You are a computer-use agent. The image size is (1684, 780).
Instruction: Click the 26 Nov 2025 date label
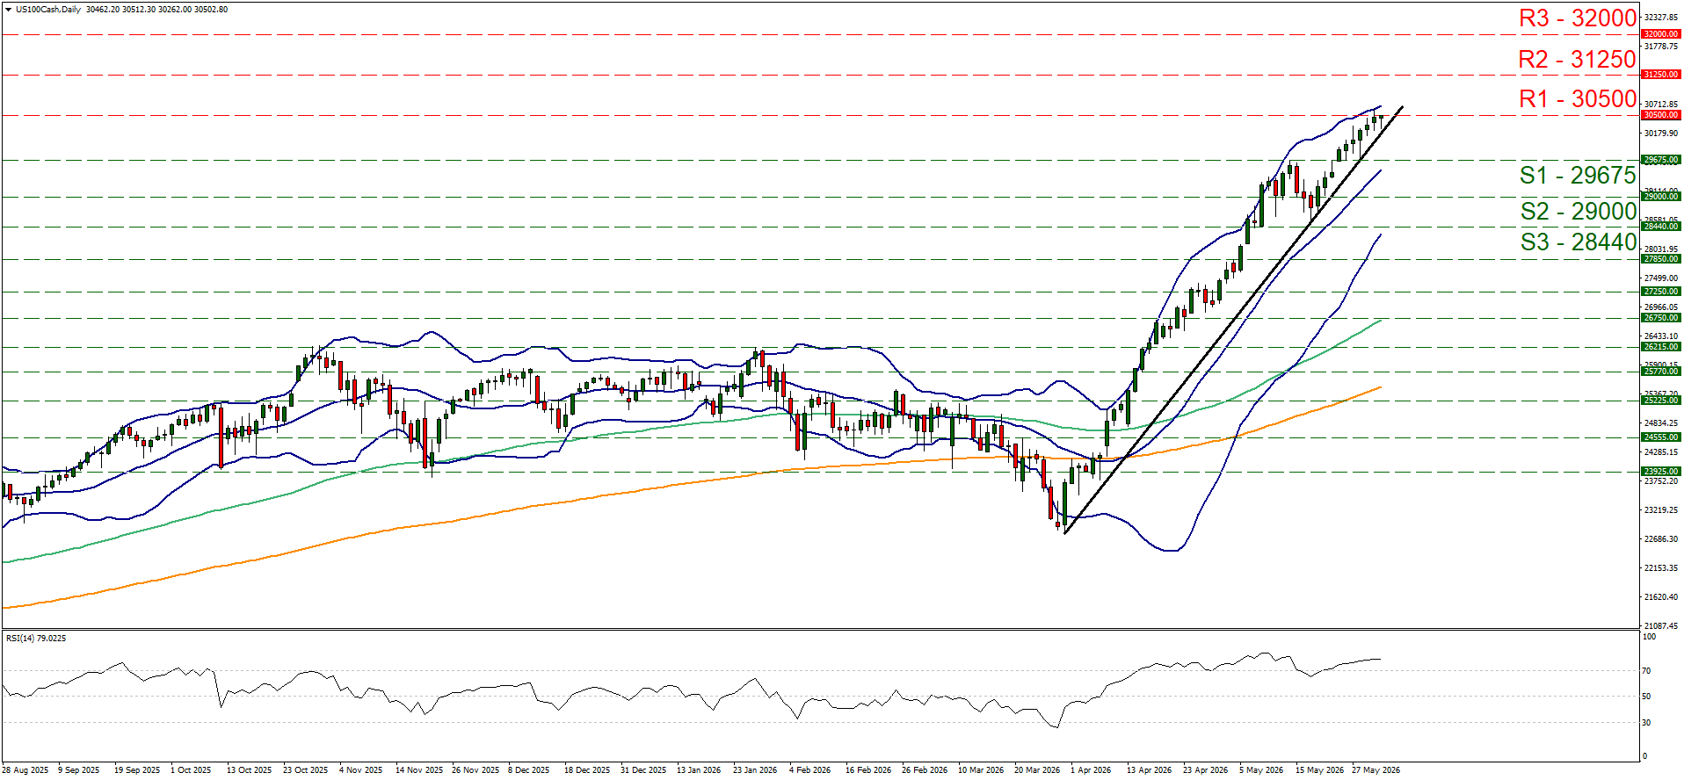(x=475, y=770)
